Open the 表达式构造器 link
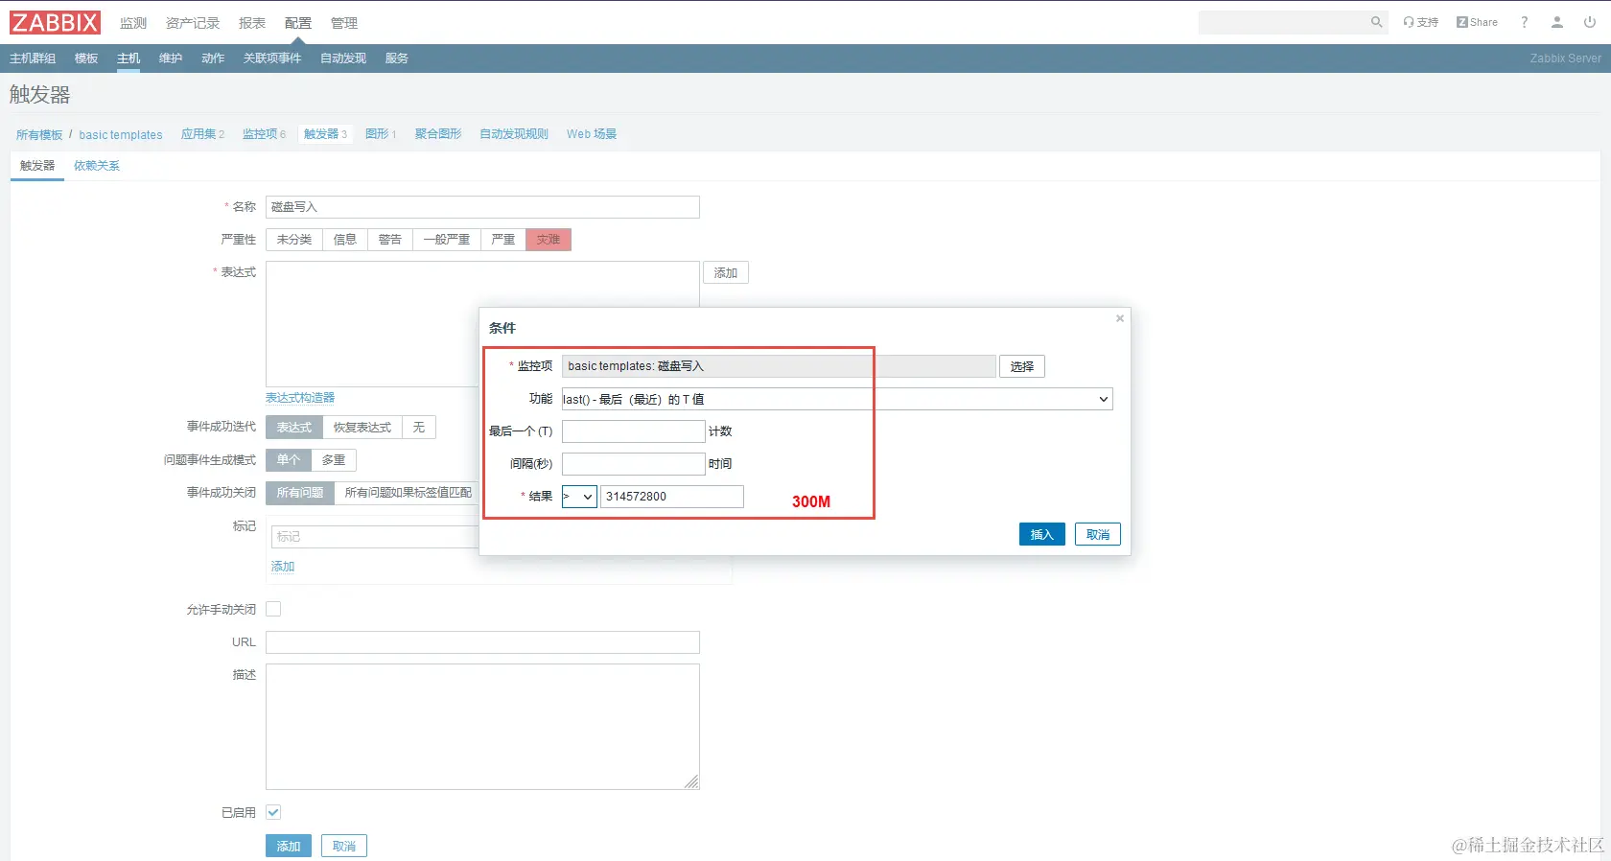 pyautogui.click(x=300, y=398)
